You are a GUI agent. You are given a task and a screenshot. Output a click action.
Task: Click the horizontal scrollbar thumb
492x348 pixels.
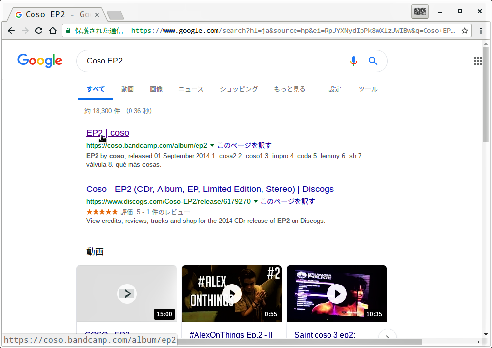299,342
